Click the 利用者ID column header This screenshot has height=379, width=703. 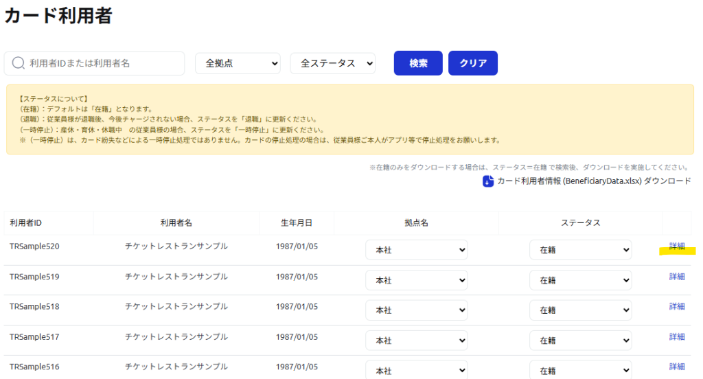(x=26, y=223)
